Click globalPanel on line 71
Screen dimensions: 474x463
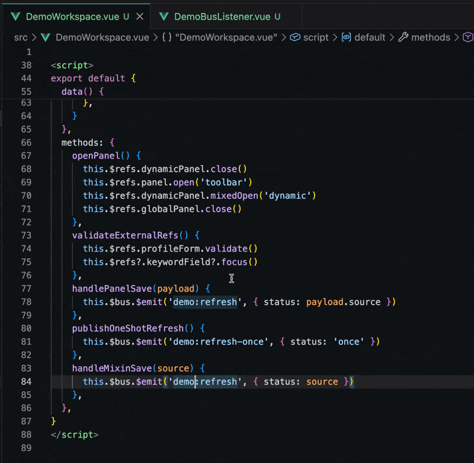pyautogui.click(x=171, y=209)
